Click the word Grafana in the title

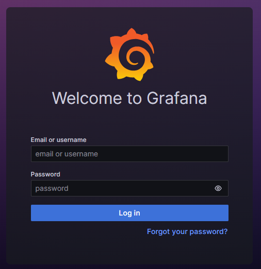point(177,98)
